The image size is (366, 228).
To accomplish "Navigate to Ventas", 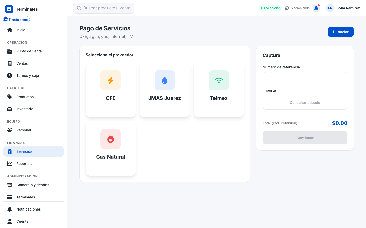I will click(x=33, y=63).
